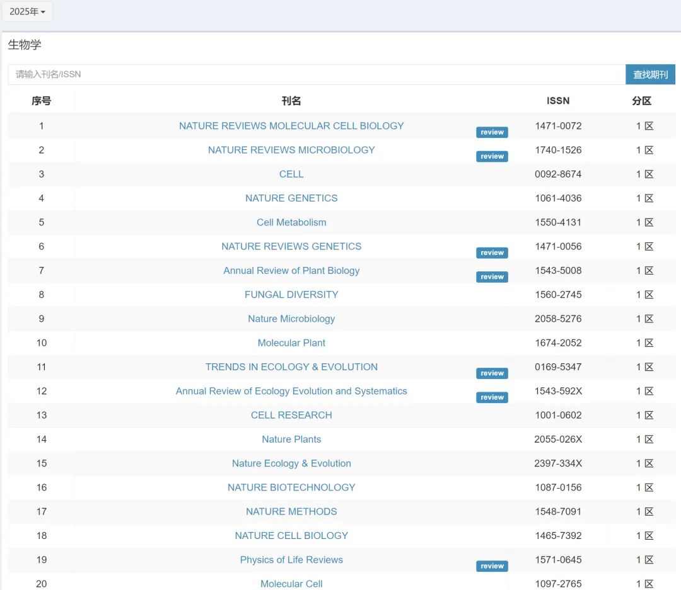Click review badge beside Physics of Life Reviews

point(492,566)
